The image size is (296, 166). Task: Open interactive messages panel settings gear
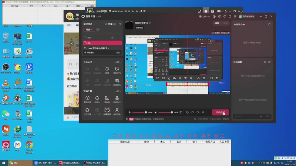(x=265, y=62)
